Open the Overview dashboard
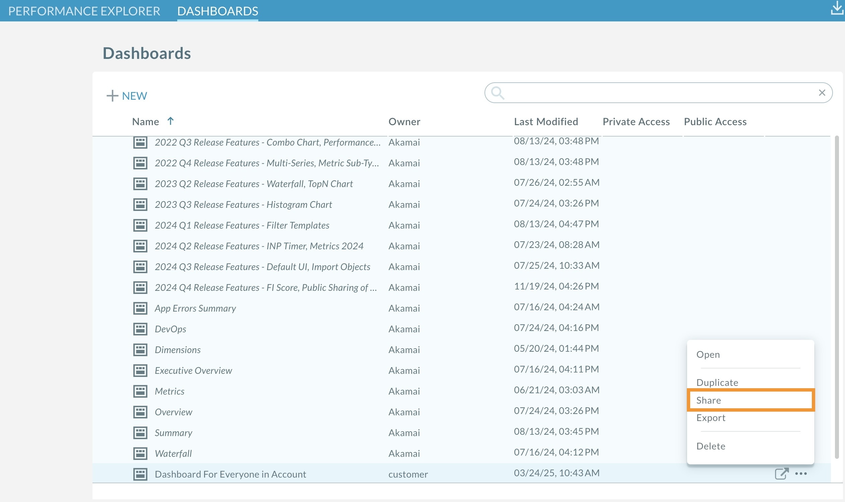 (174, 412)
